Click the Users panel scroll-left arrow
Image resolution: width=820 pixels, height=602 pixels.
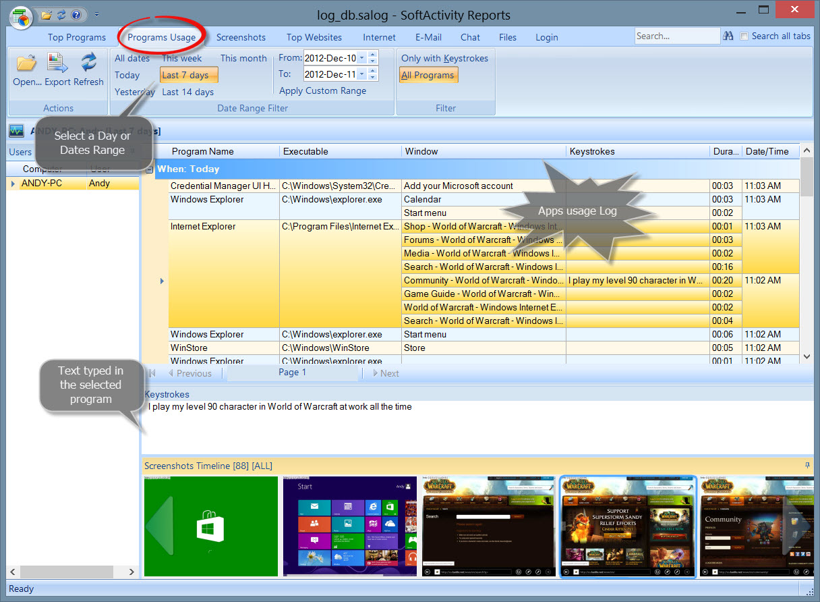pos(12,572)
